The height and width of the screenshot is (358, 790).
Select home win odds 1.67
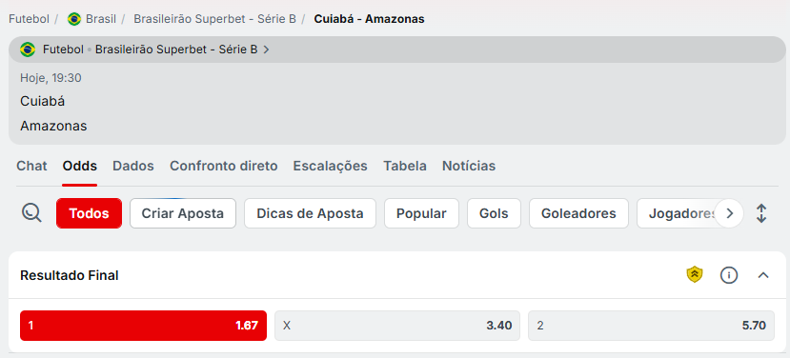pos(144,326)
